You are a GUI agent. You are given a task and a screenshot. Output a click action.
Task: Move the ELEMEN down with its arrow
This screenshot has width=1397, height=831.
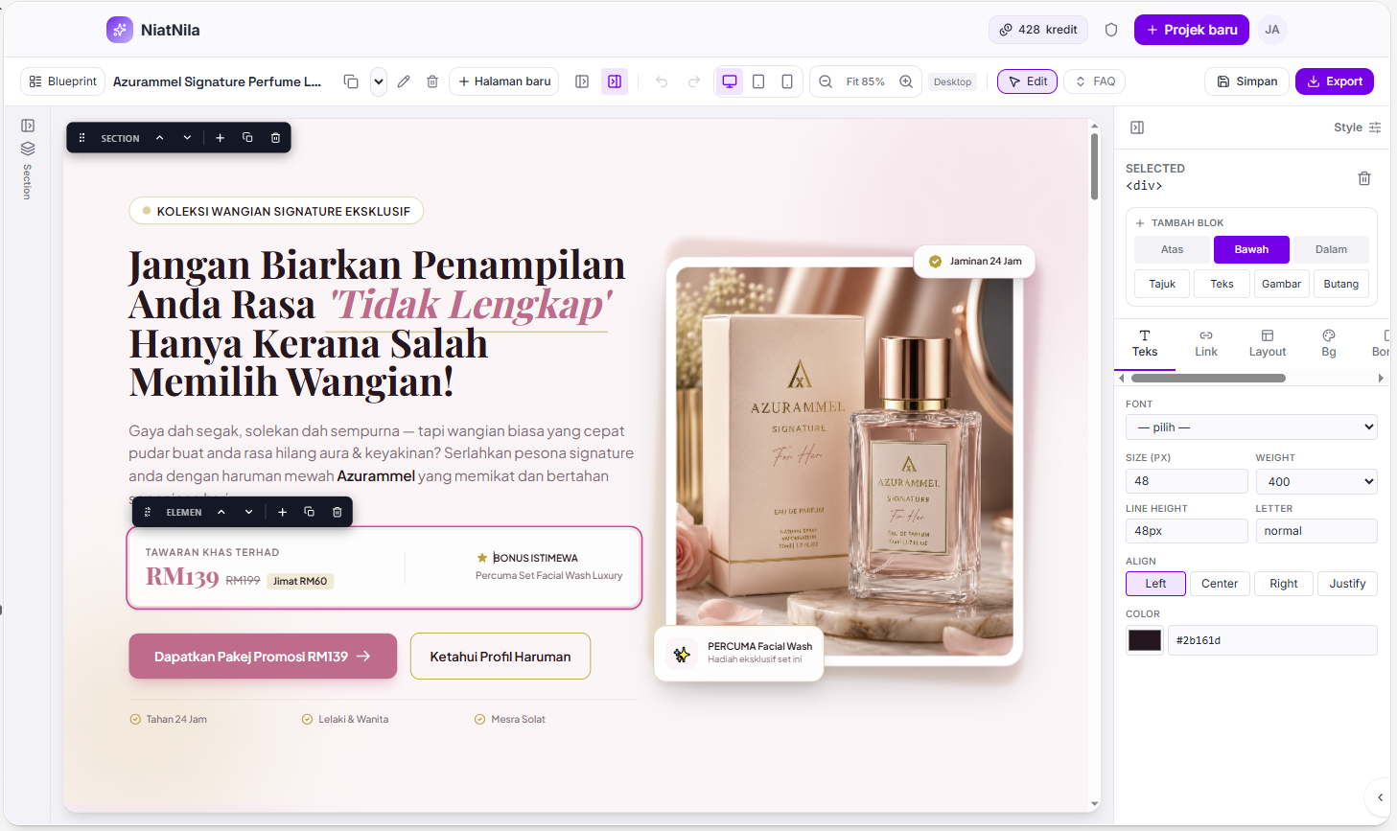[x=249, y=512]
